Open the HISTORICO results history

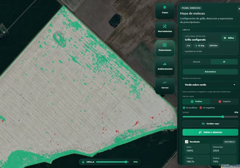pyautogui.click(x=229, y=142)
